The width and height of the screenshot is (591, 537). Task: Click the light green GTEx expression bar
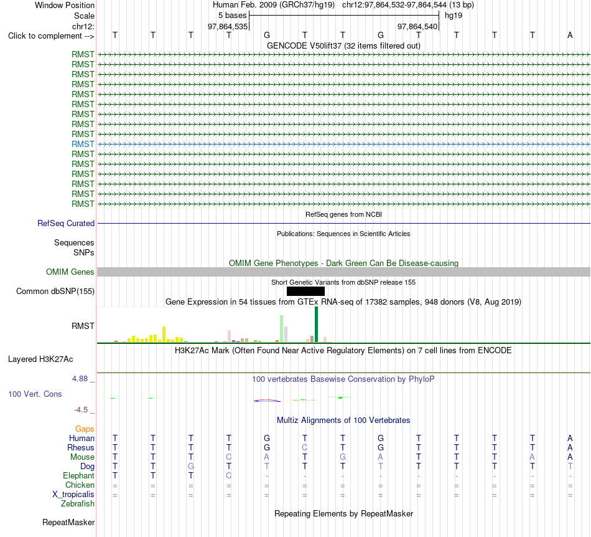(282, 329)
